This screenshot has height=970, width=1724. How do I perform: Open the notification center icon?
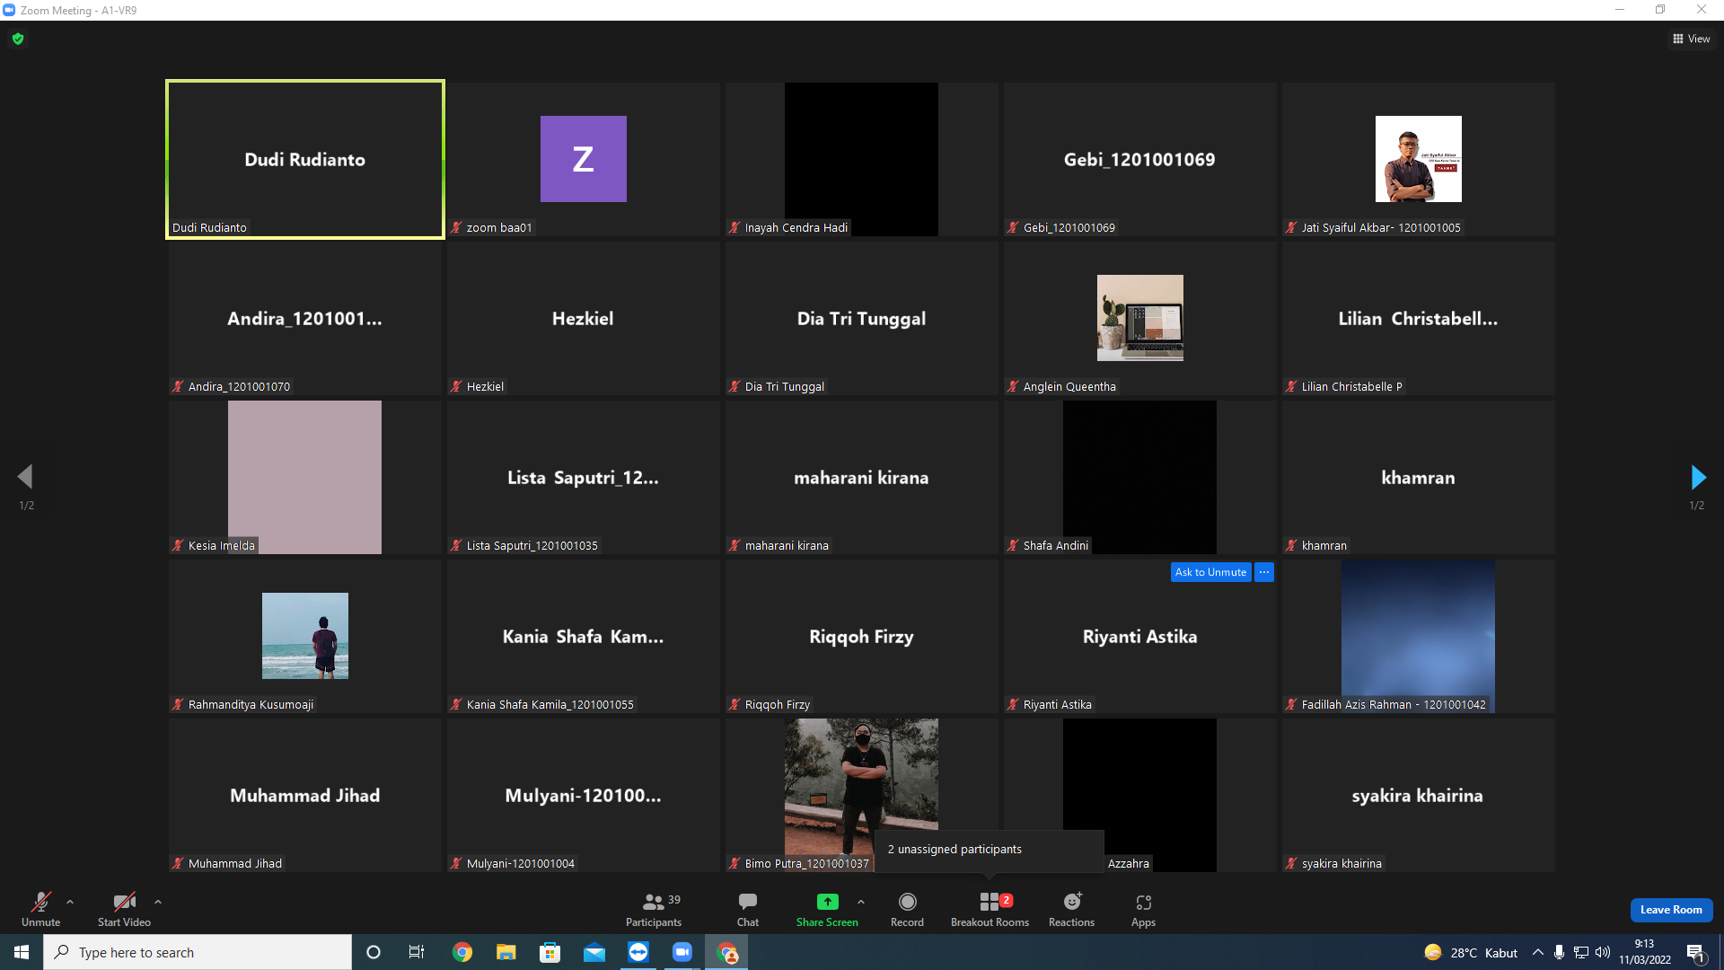(1696, 952)
